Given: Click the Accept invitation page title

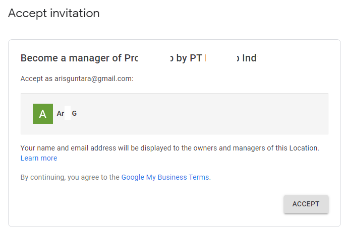Looking at the screenshot, I should pos(54,13).
